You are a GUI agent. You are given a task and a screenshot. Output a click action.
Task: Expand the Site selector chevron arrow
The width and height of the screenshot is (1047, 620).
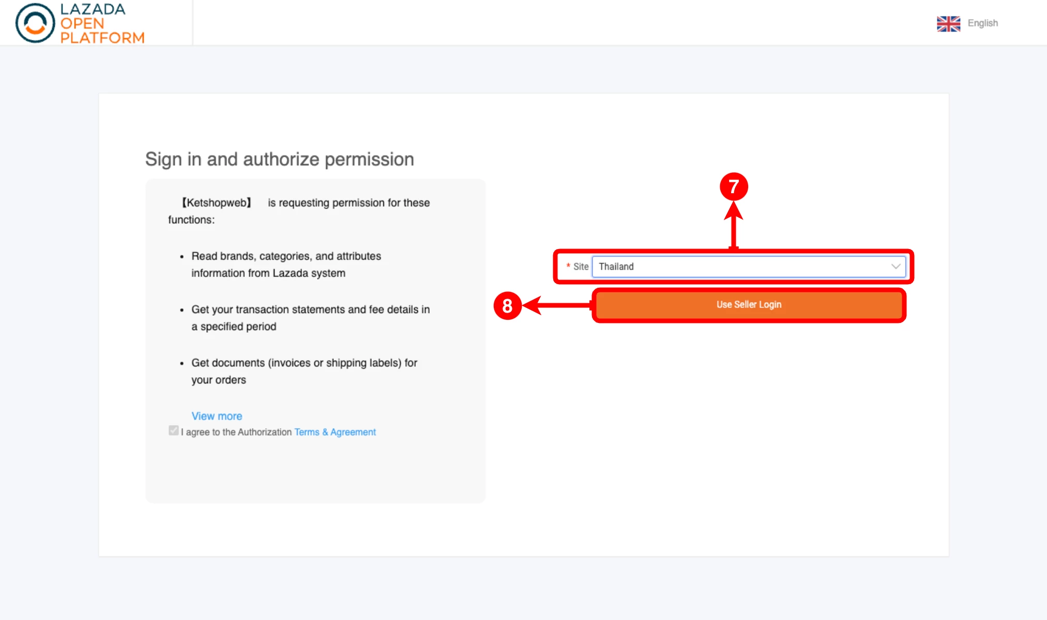click(x=896, y=267)
